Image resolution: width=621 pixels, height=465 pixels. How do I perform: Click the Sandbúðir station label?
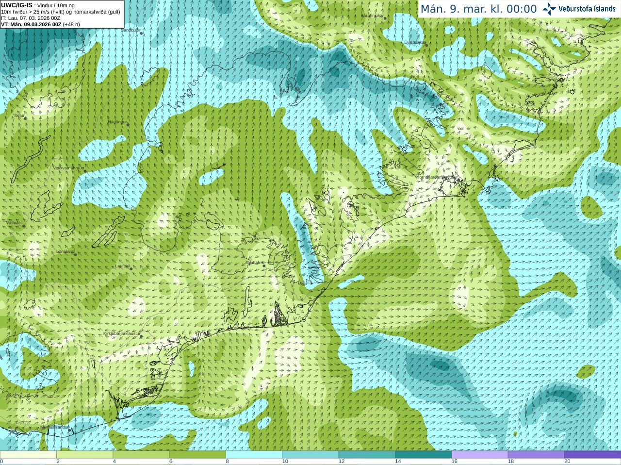tap(131, 30)
